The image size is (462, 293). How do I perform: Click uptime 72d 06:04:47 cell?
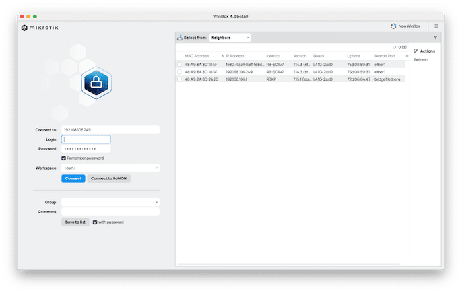358,79
